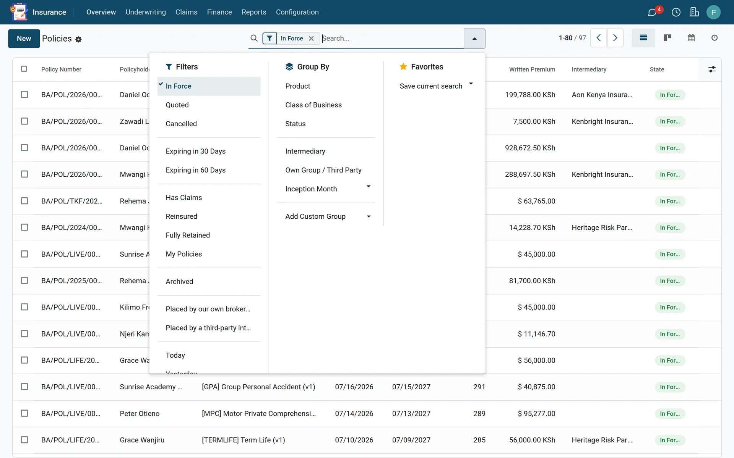Group by Class of Business
The image size is (734, 458).
326,105
